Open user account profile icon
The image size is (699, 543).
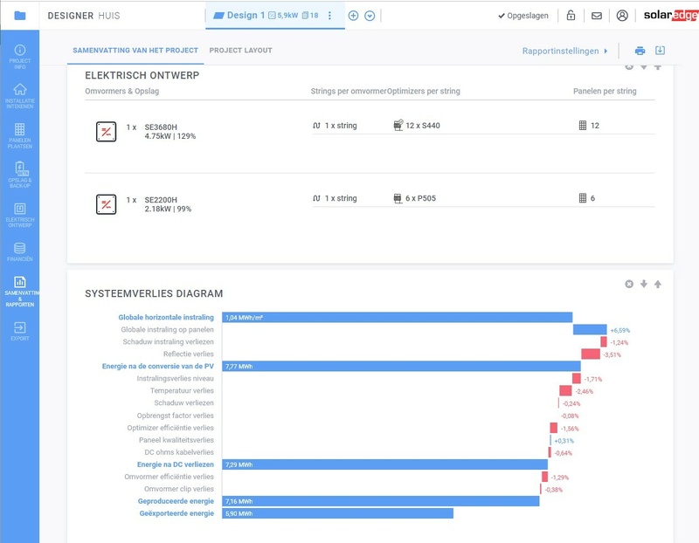[622, 16]
